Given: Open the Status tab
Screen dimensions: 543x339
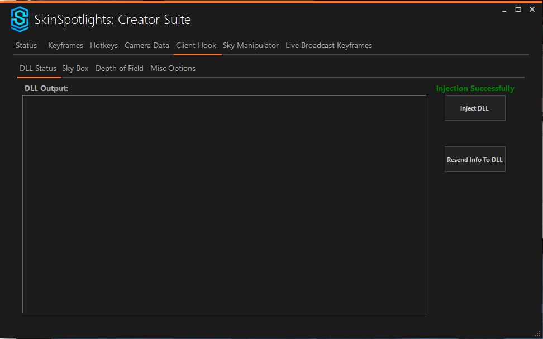Looking at the screenshot, I should point(26,45).
